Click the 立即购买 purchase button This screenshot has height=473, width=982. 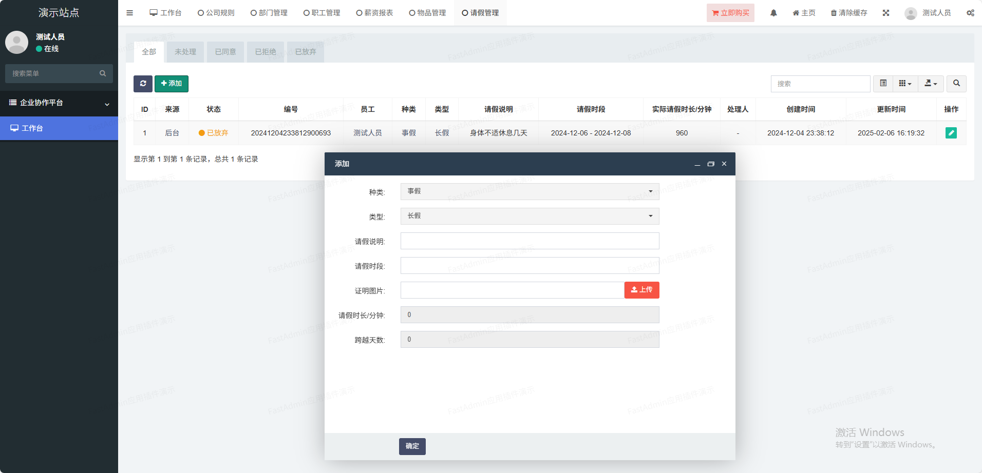[730, 13]
